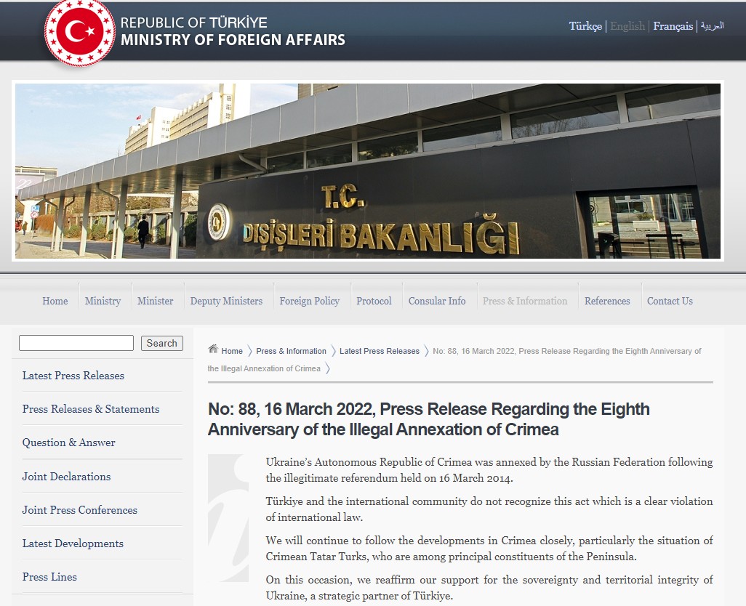The width and height of the screenshot is (746, 606).
Task: Open the Deputy Ministers menu
Action: pyautogui.click(x=226, y=301)
